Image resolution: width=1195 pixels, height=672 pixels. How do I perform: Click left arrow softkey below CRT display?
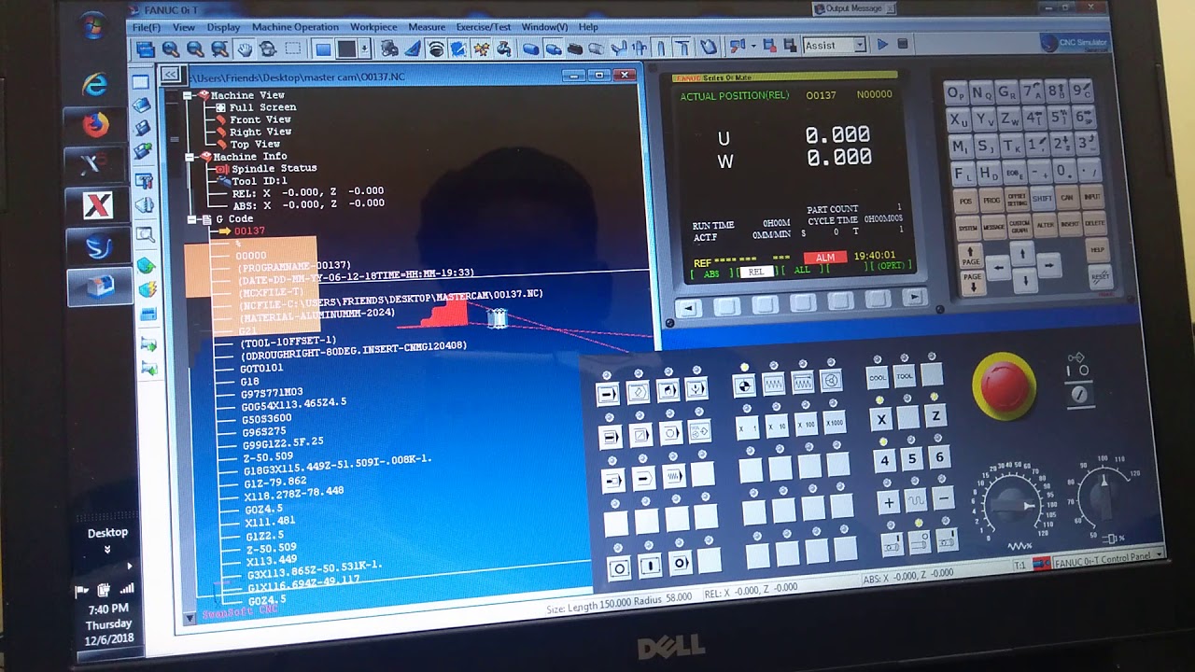689,307
